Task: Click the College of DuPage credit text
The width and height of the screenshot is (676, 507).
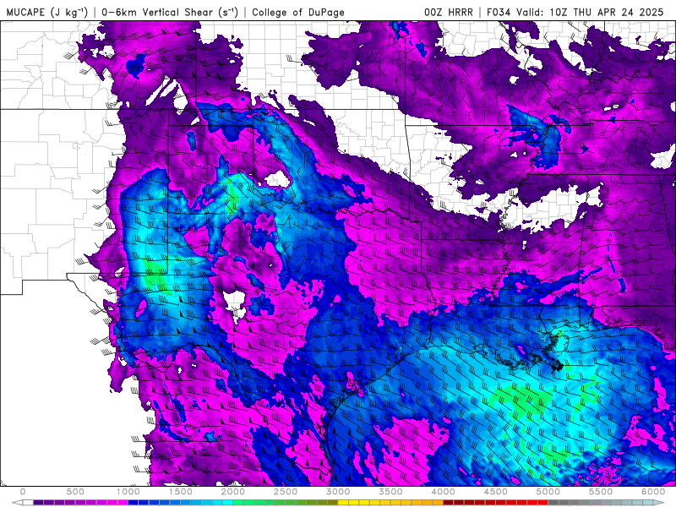Action: click(x=298, y=12)
